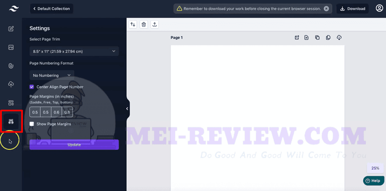Viewport: 386px width, 191px height.
Task: Click the overlapping squares duplicate icon
Action: coord(317,38)
